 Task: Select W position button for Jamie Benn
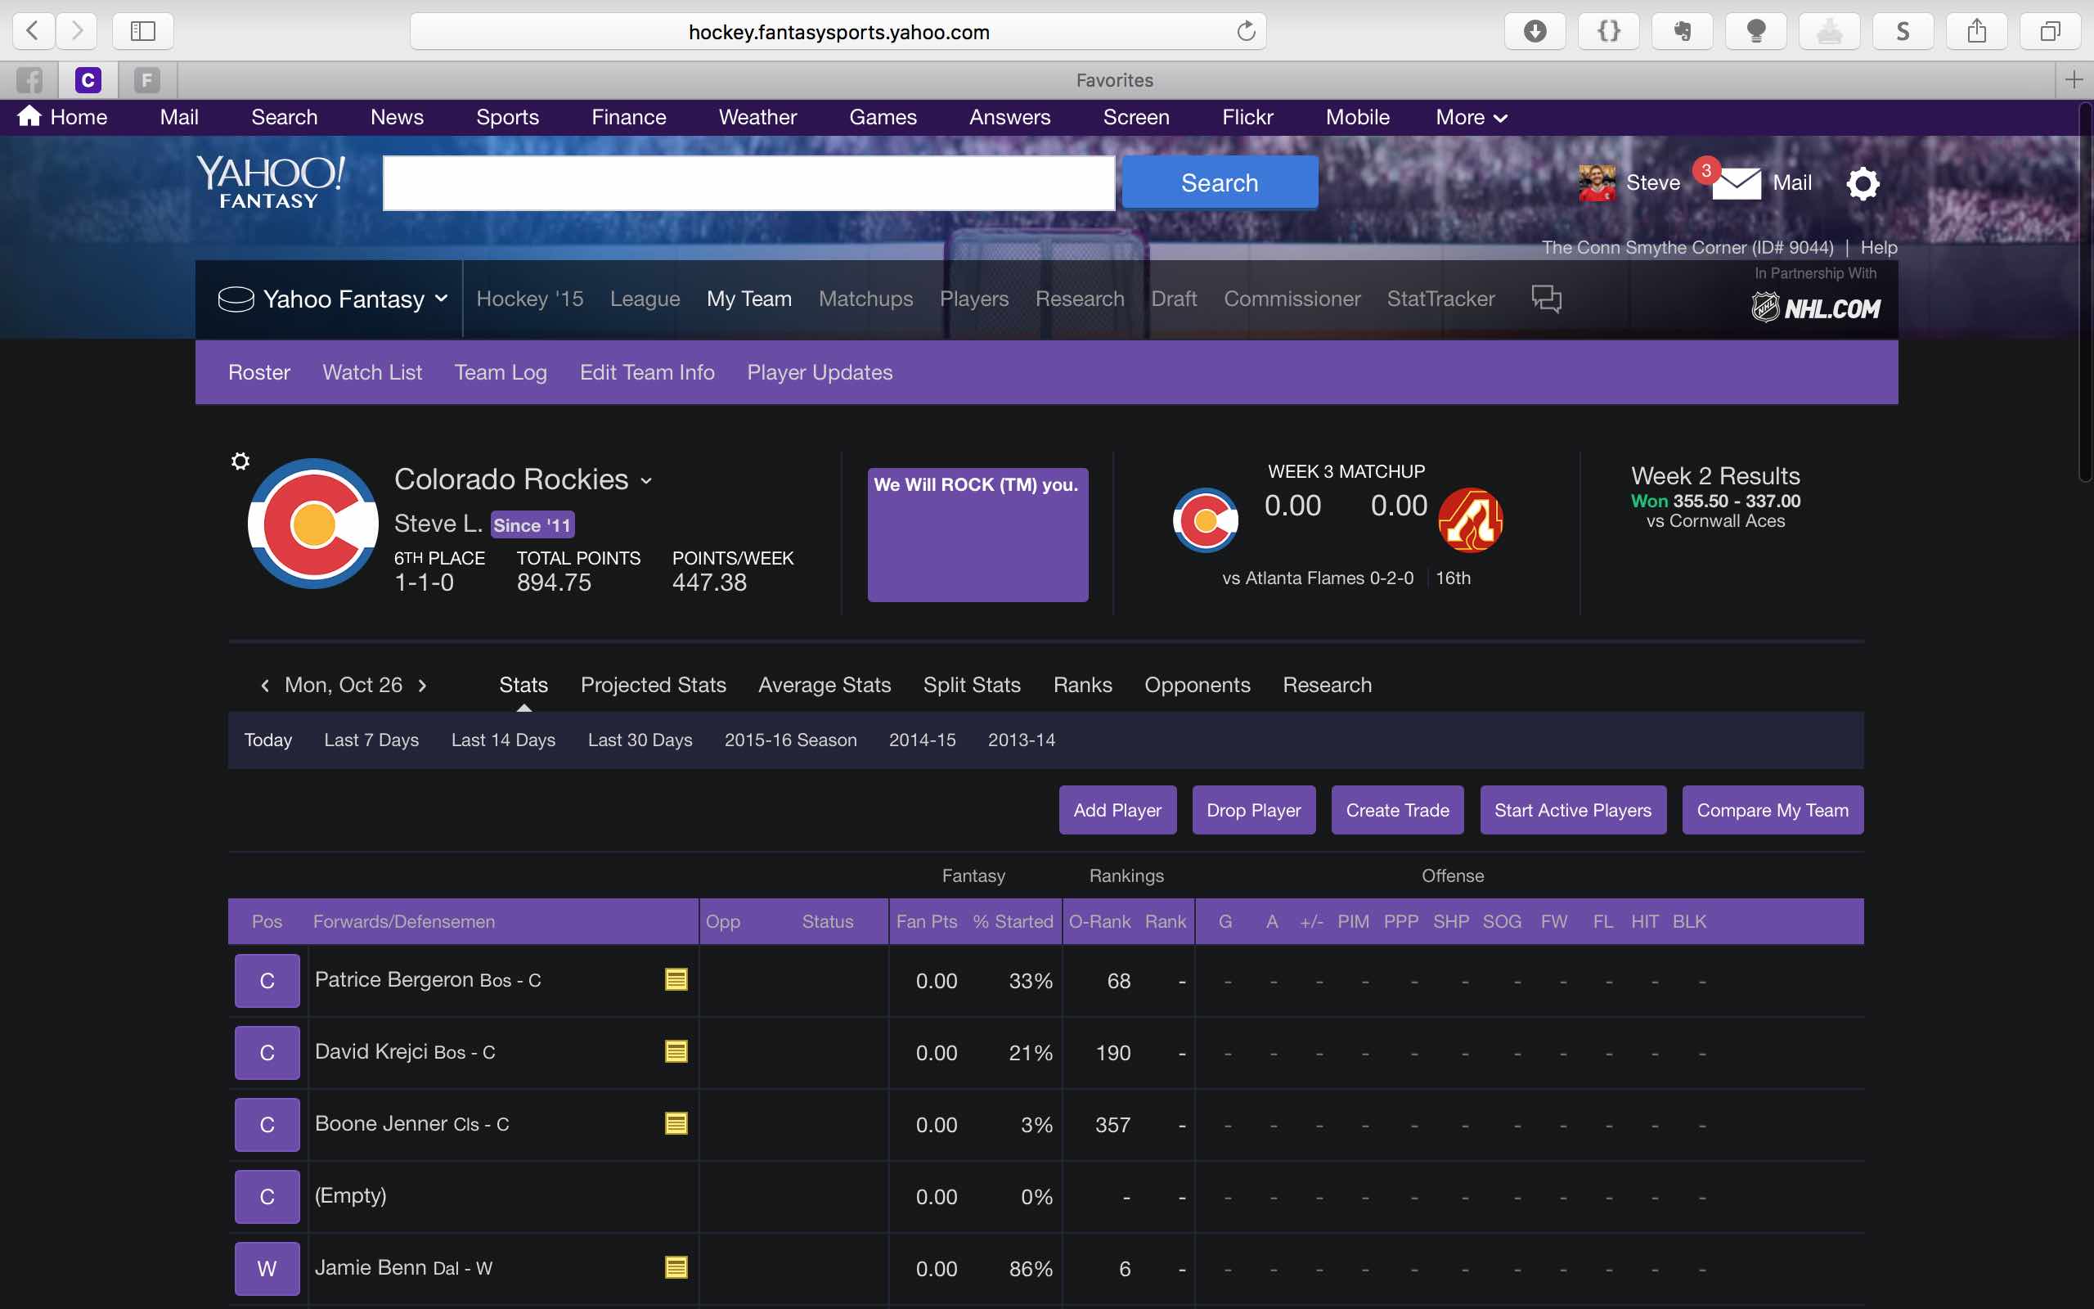[267, 1267]
